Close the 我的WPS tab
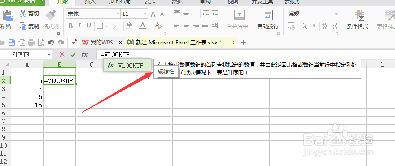The image size is (395, 166). tap(120, 43)
